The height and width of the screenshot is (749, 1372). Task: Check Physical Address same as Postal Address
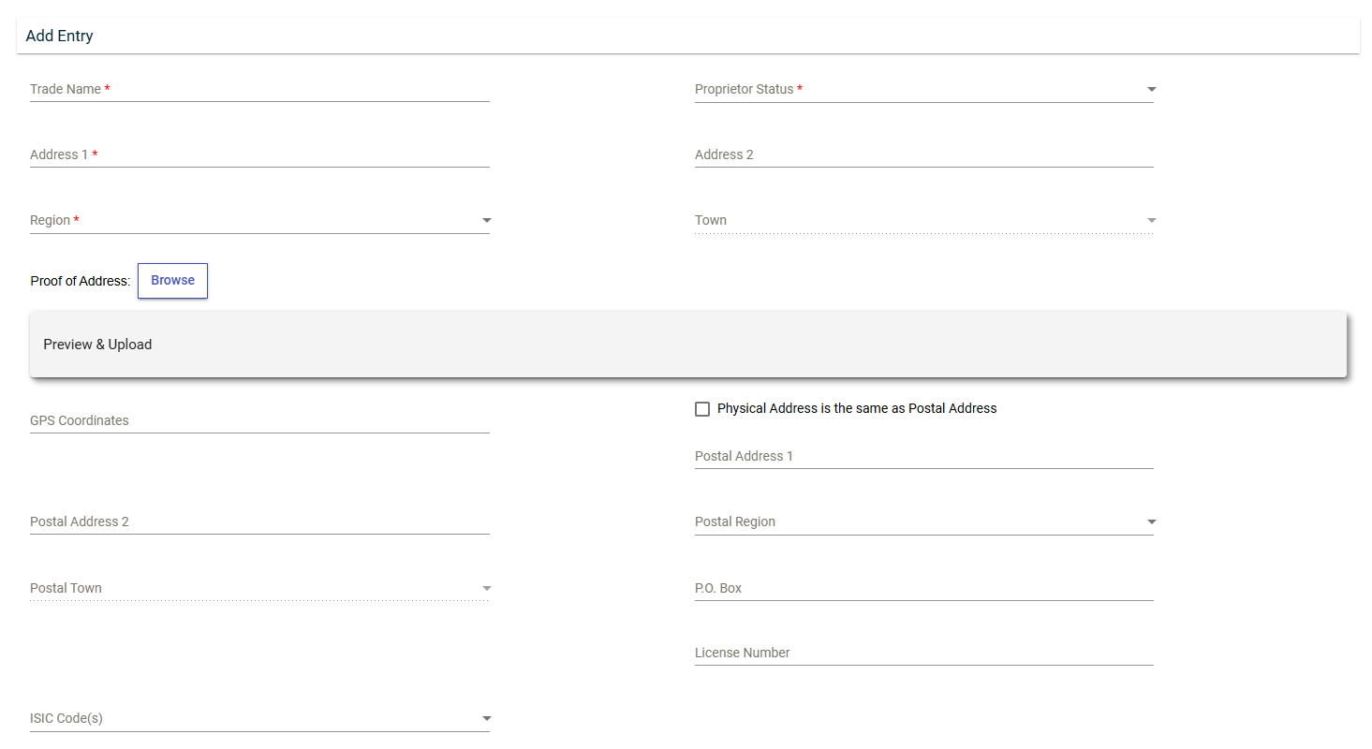point(702,409)
